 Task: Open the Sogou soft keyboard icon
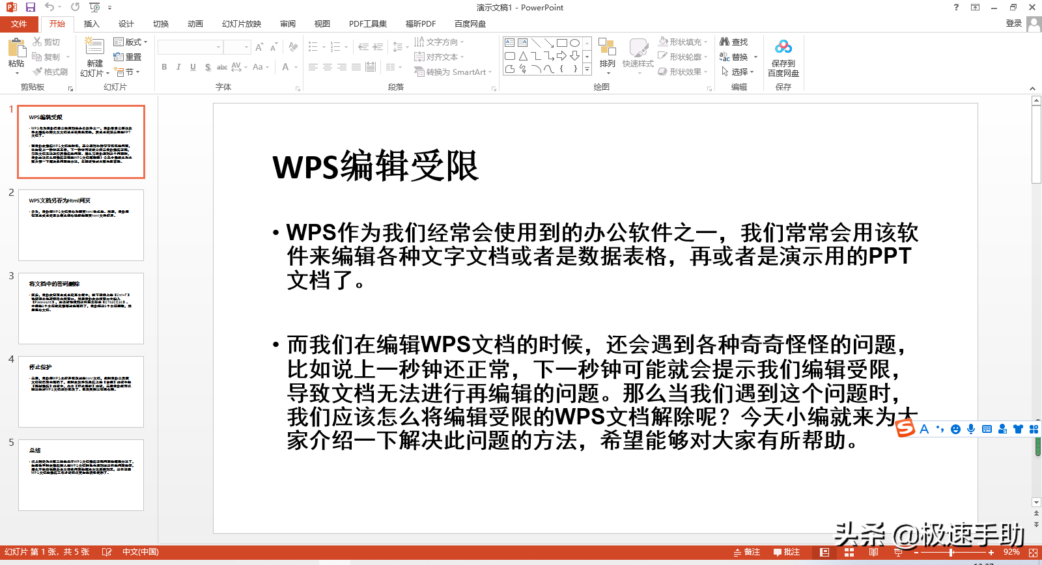987,429
